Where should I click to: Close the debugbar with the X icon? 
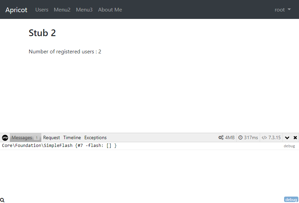[295, 137]
